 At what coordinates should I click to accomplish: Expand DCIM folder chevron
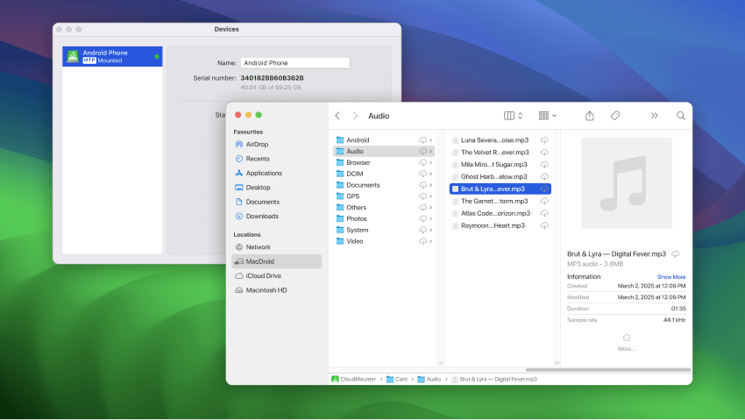(x=431, y=174)
